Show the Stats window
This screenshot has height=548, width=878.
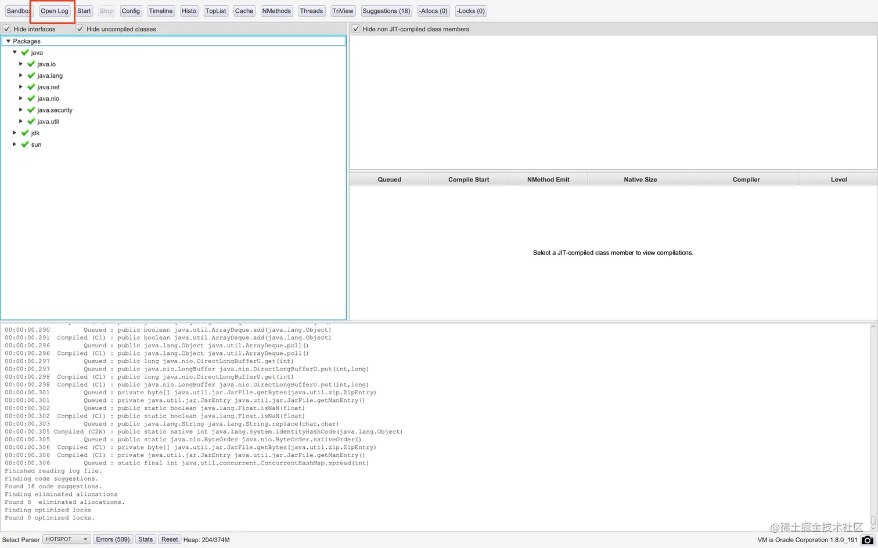pyautogui.click(x=145, y=539)
